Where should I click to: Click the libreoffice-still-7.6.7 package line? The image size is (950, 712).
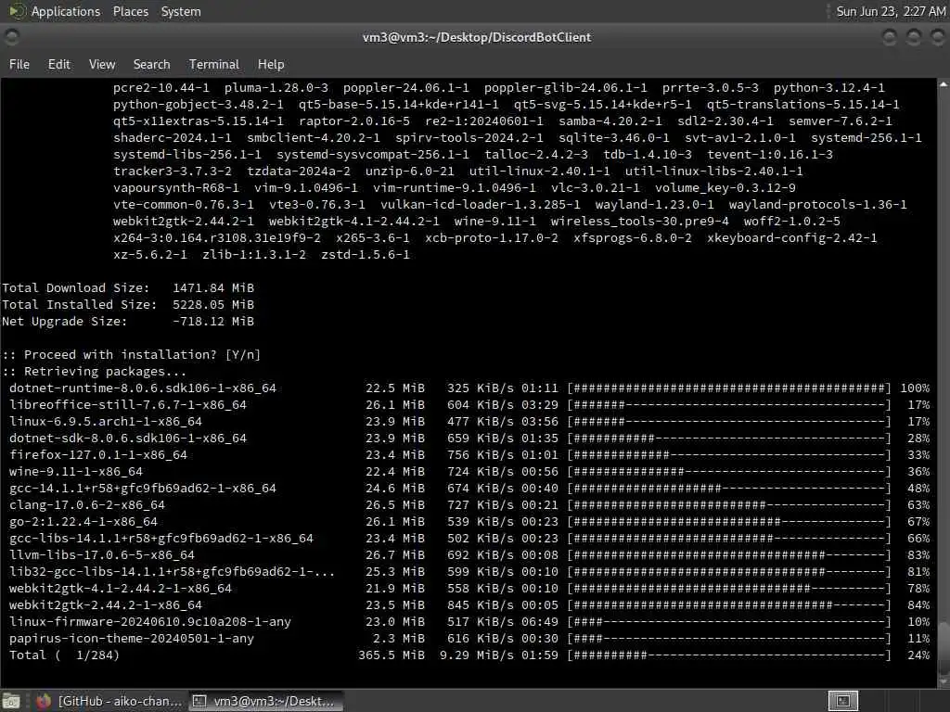tap(469, 405)
